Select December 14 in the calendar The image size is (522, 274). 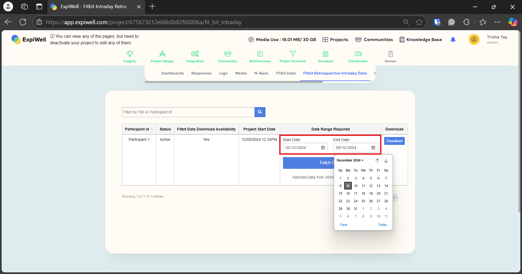[386, 186]
